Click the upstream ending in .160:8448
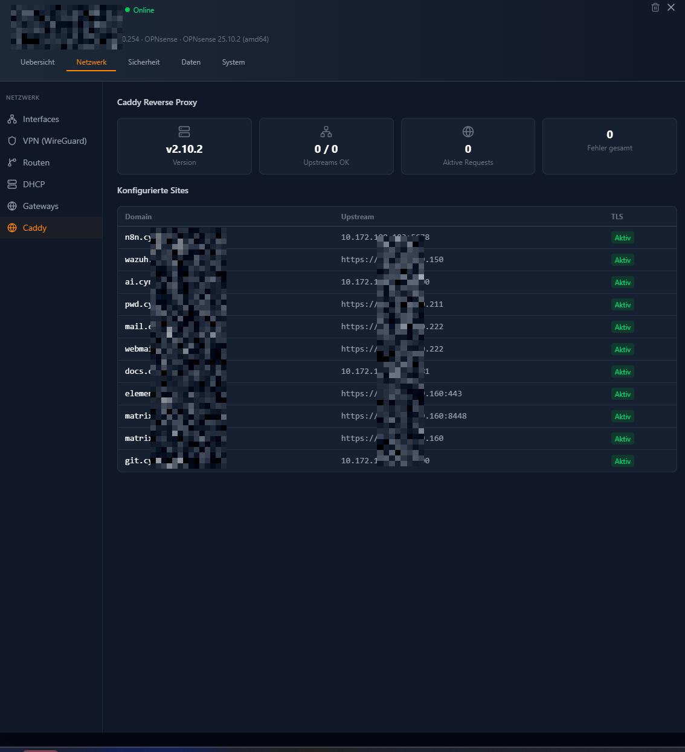The image size is (685, 752). click(404, 416)
